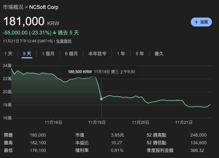Click the -55,000.00 (-23.31%) change text

[x=27, y=33]
